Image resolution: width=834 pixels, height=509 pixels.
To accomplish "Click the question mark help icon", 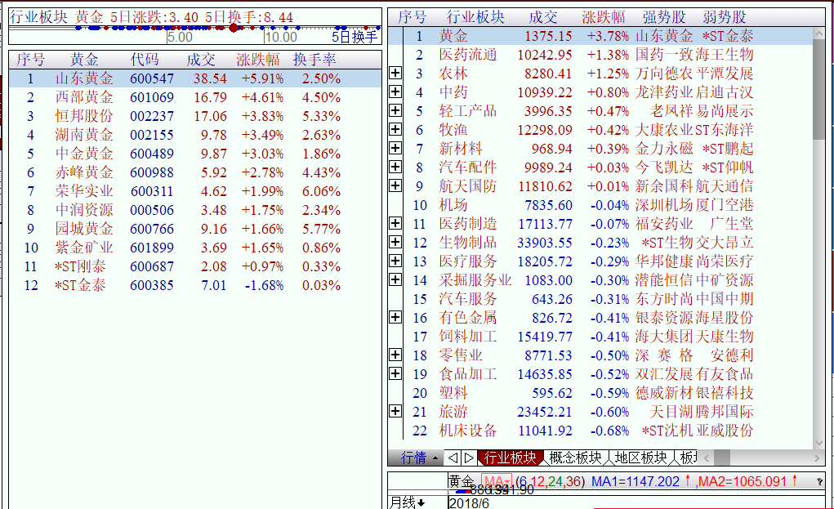I will pos(819,482).
